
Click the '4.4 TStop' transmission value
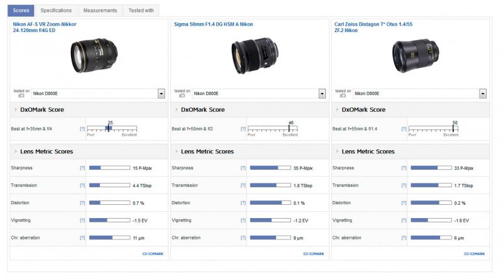tap(142, 185)
